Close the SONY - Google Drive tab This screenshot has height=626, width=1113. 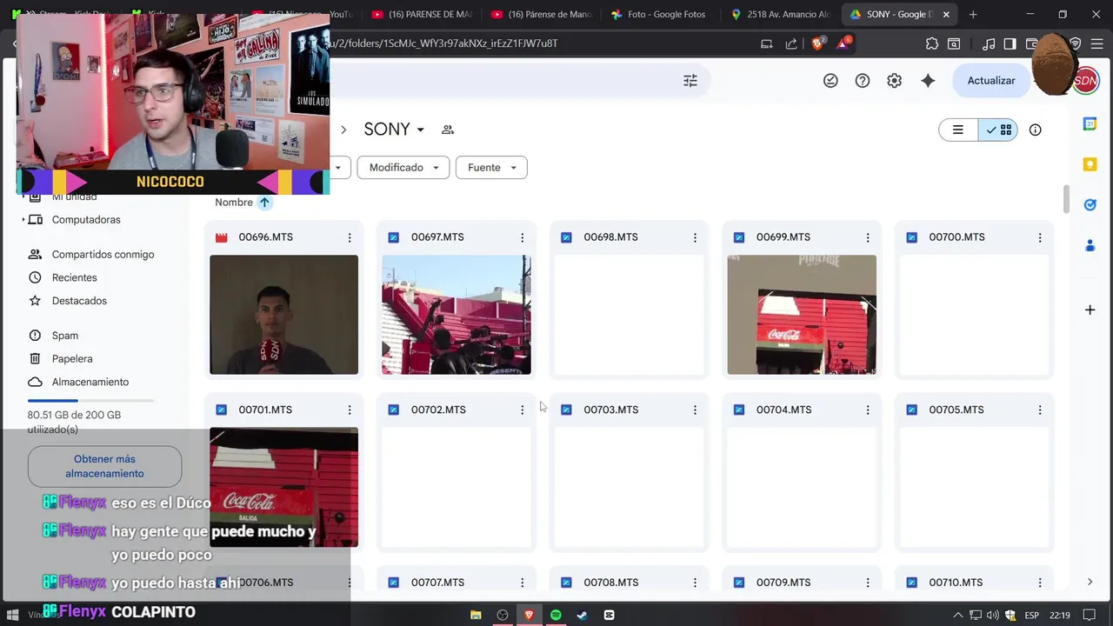point(947,14)
